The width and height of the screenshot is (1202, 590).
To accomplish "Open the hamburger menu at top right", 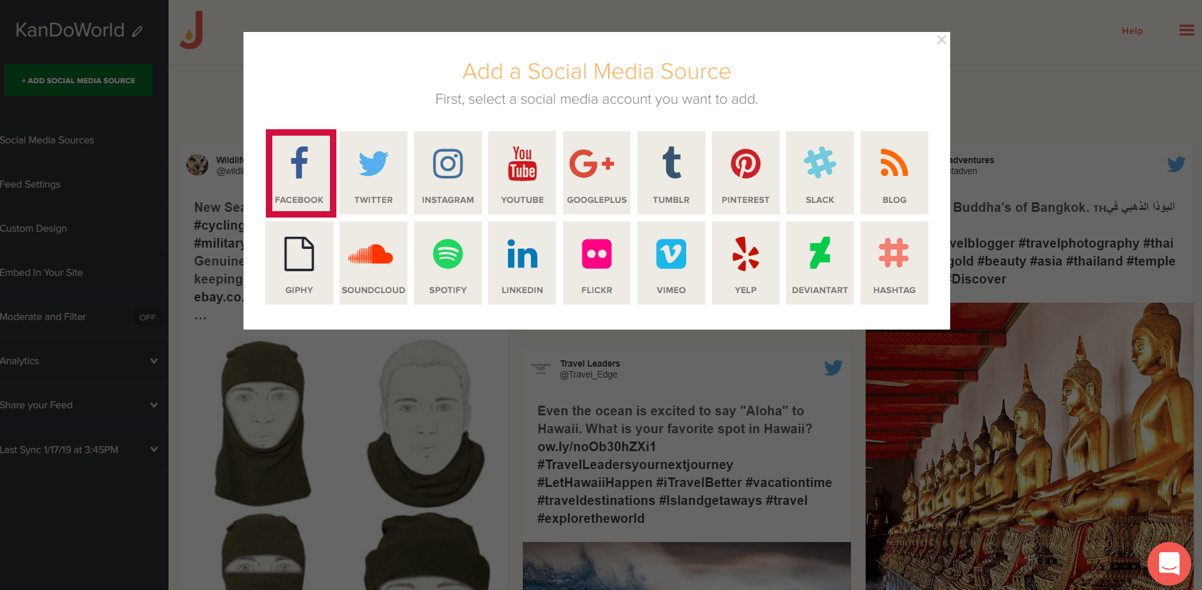I will [1187, 30].
